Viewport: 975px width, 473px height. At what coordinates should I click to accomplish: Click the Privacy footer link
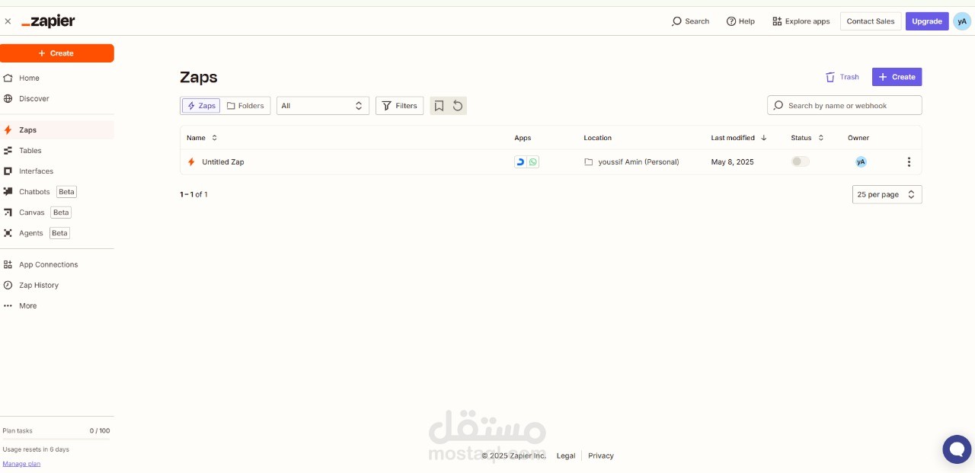(x=601, y=455)
